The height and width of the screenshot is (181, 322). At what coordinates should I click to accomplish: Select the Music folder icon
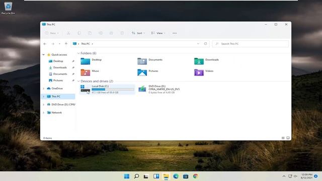pos(86,72)
